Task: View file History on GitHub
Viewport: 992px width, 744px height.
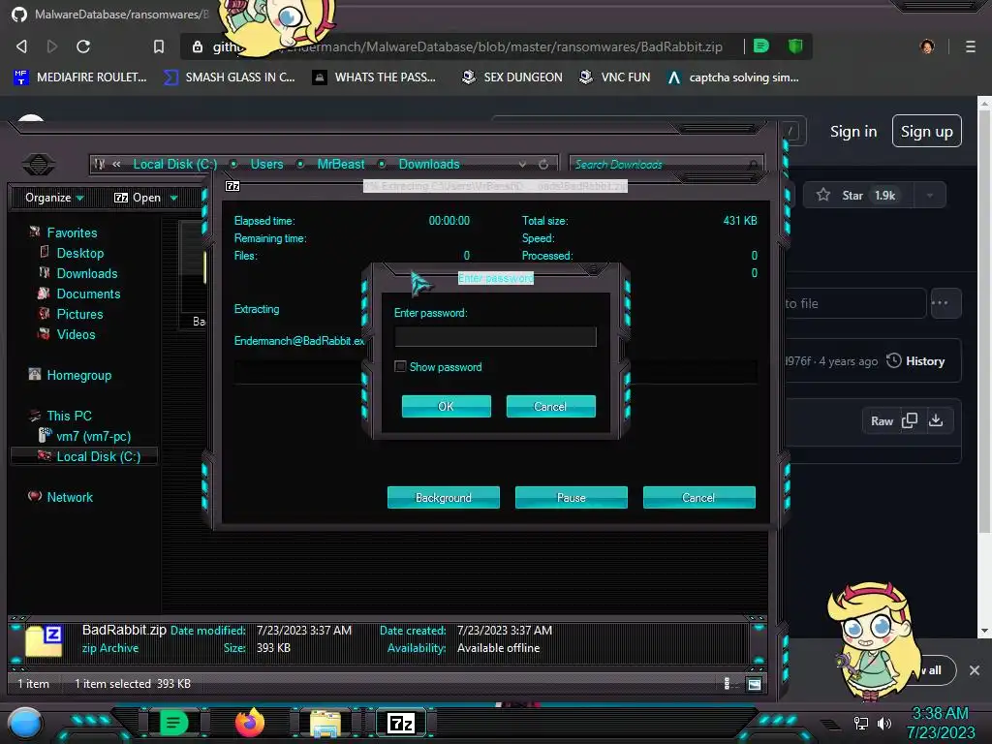Action: tap(915, 361)
